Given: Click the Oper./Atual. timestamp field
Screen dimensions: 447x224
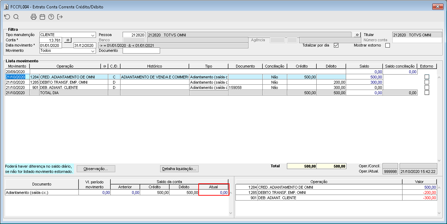Looking at the screenshot, I should click(418, 171).
